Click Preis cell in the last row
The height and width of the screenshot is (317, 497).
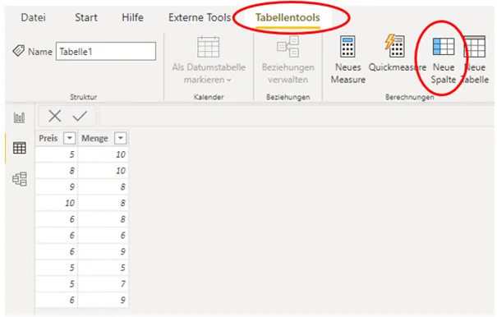click(x=57, y=300)
